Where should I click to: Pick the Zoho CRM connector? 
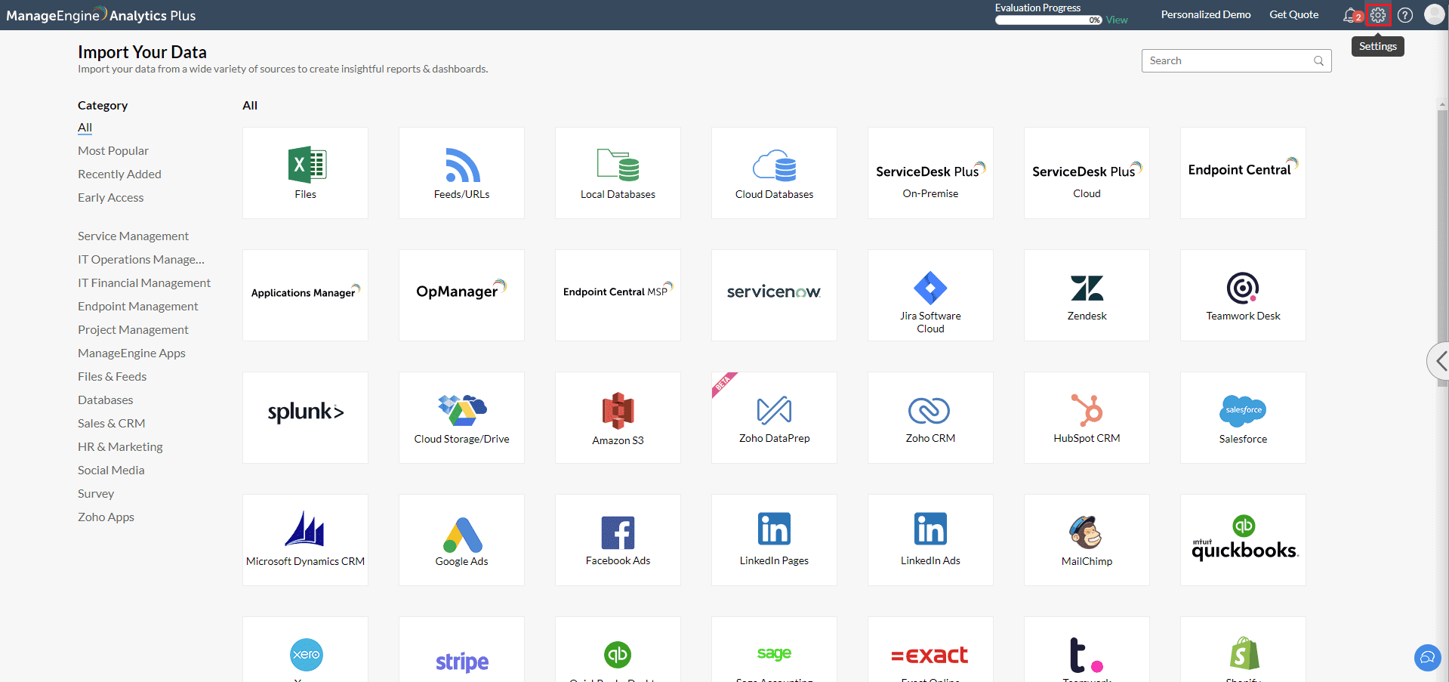pyautogui.click(x=930, y=418)
